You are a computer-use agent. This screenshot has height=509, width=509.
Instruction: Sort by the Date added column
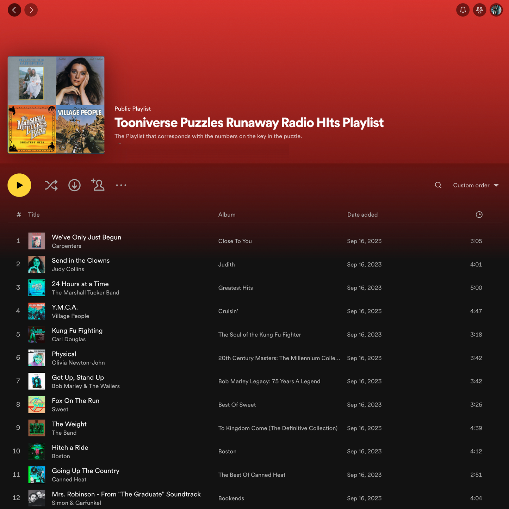(362, 215)
